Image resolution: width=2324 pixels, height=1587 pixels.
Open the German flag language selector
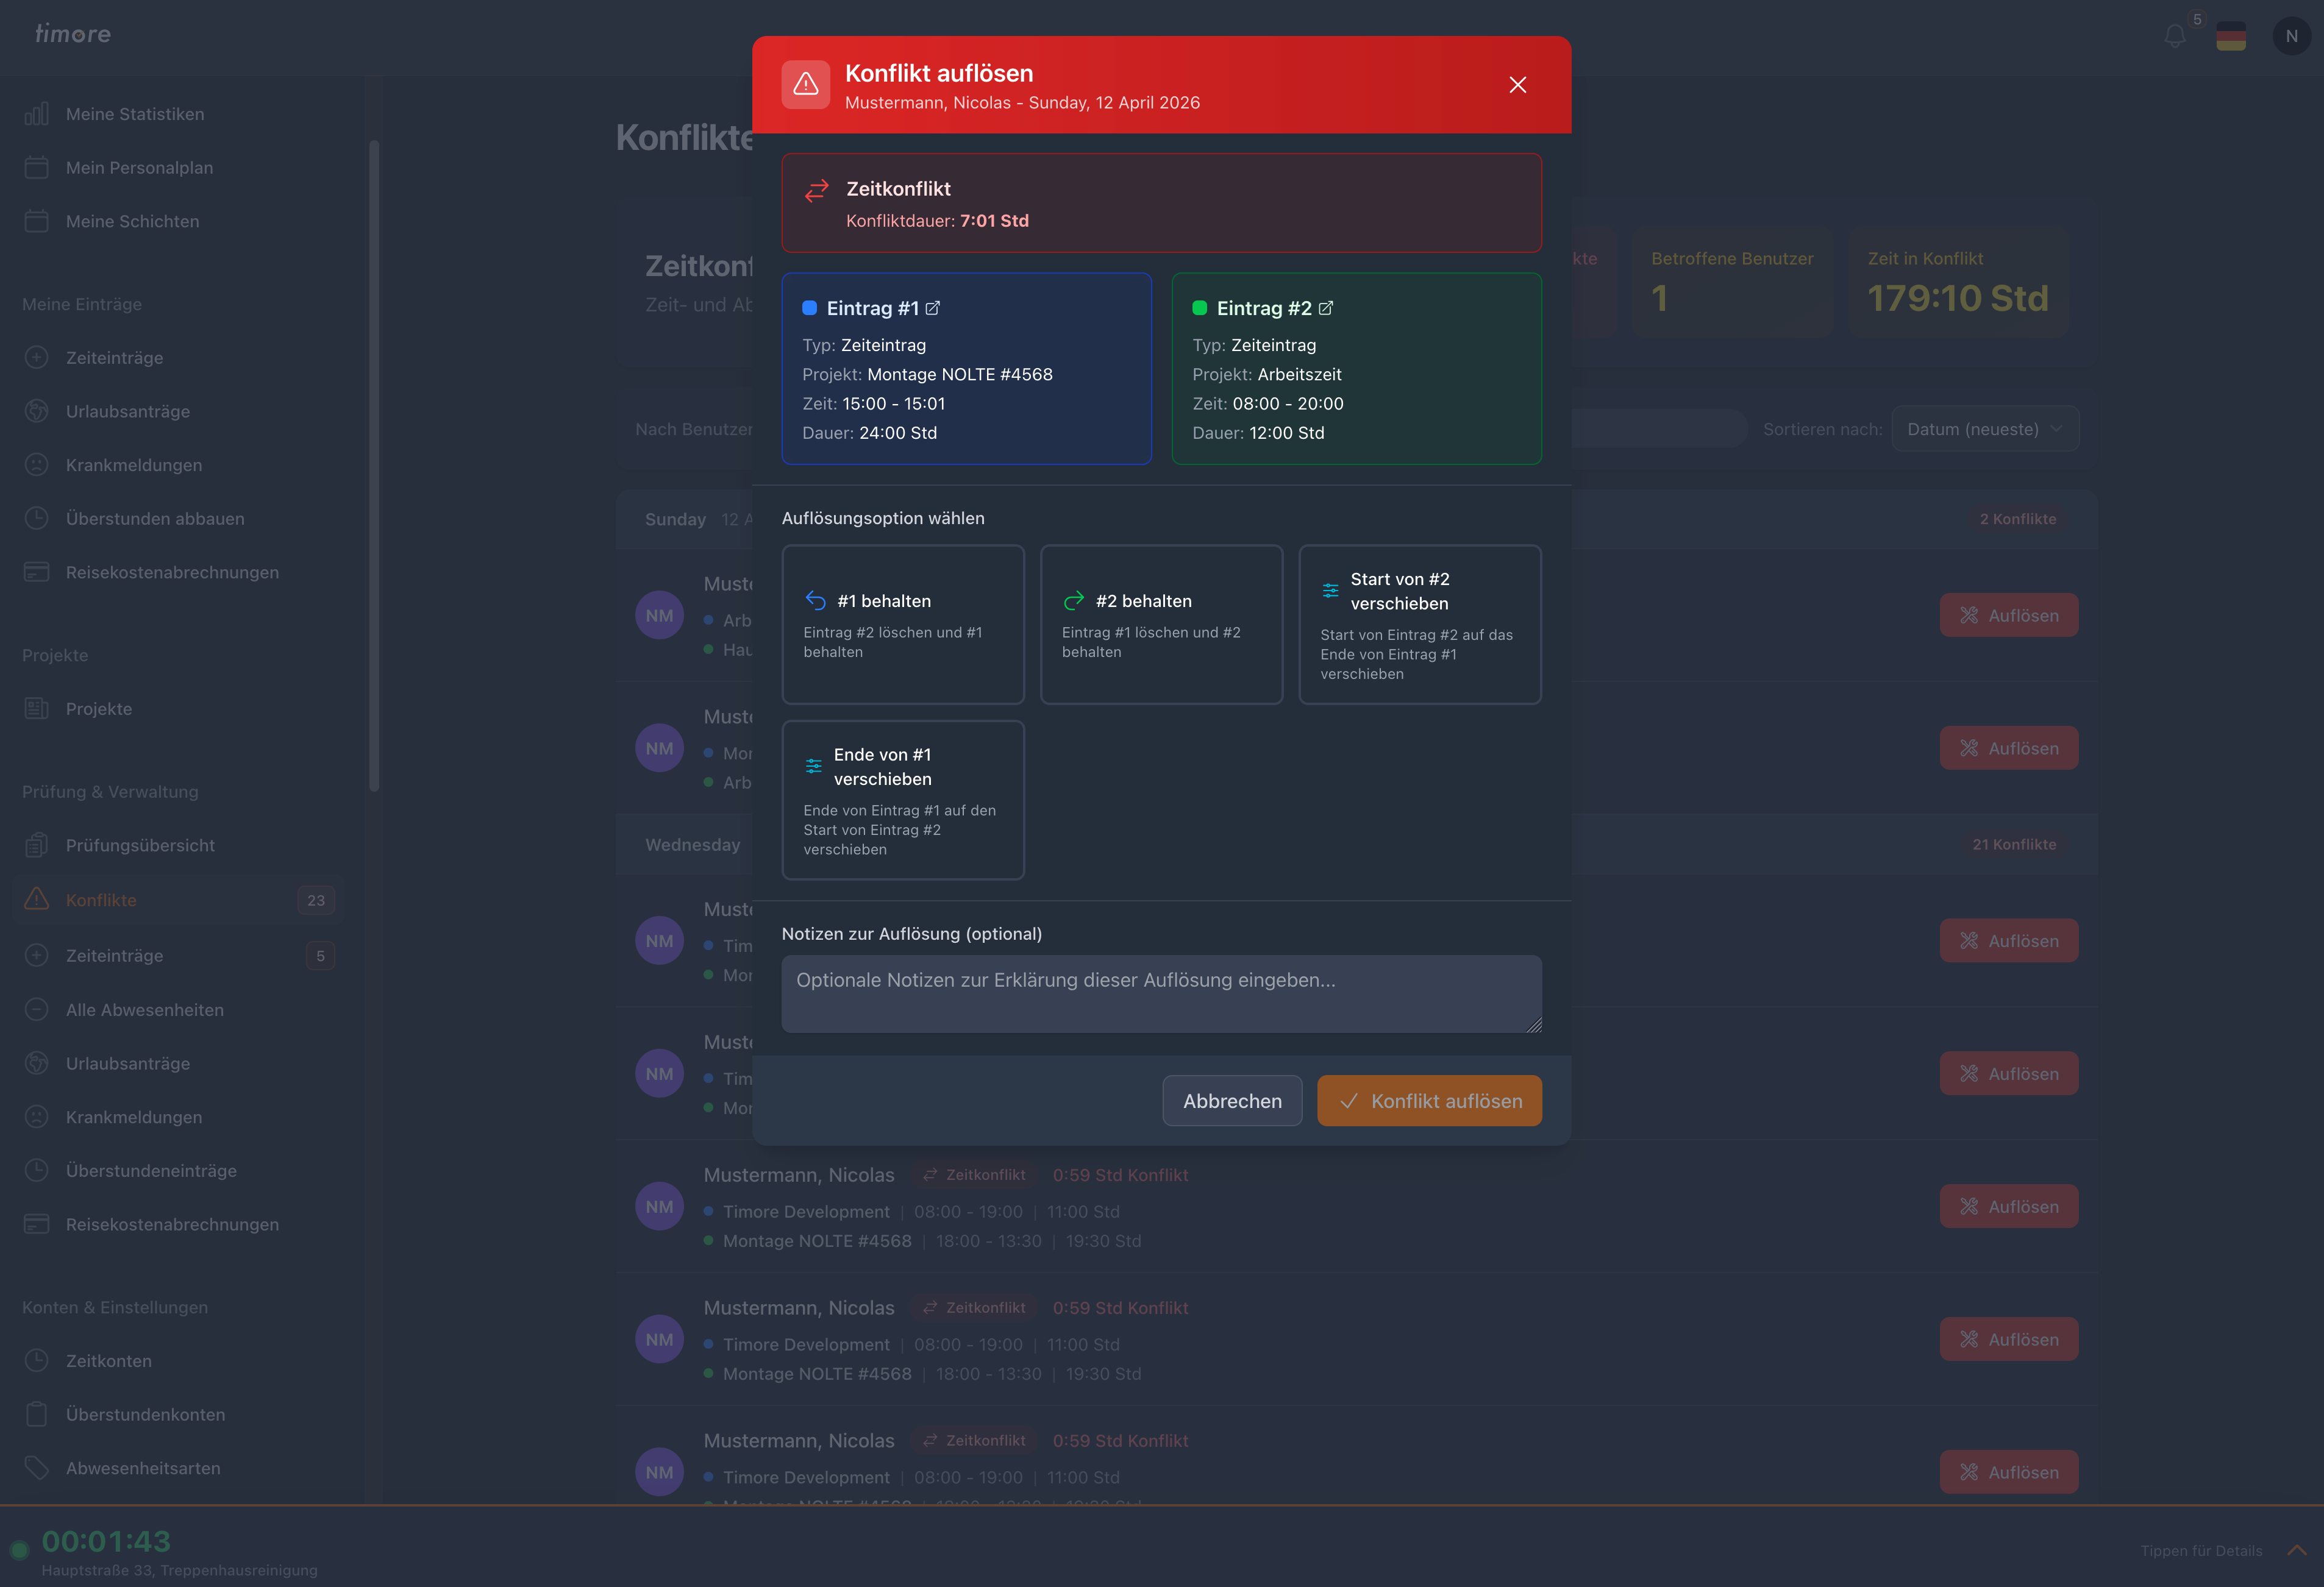click(2231, 36)
